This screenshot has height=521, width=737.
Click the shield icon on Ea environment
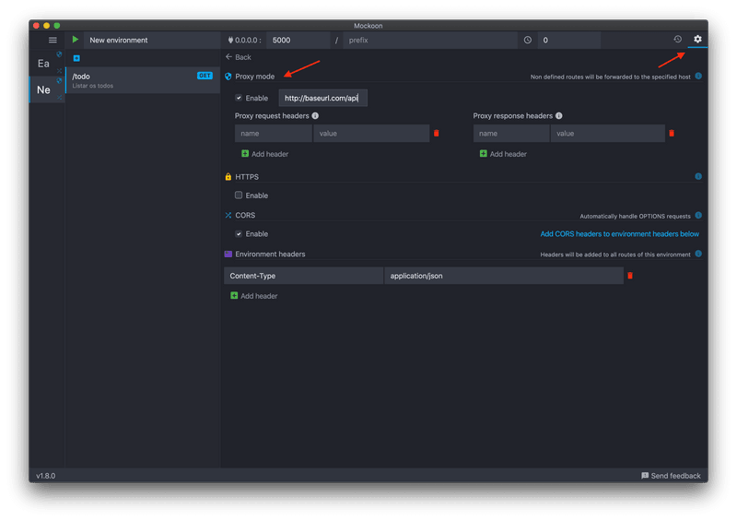[59, 54]
